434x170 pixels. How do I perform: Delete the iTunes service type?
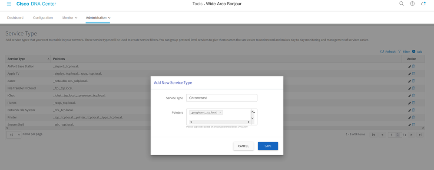click(x=414, y=103)
